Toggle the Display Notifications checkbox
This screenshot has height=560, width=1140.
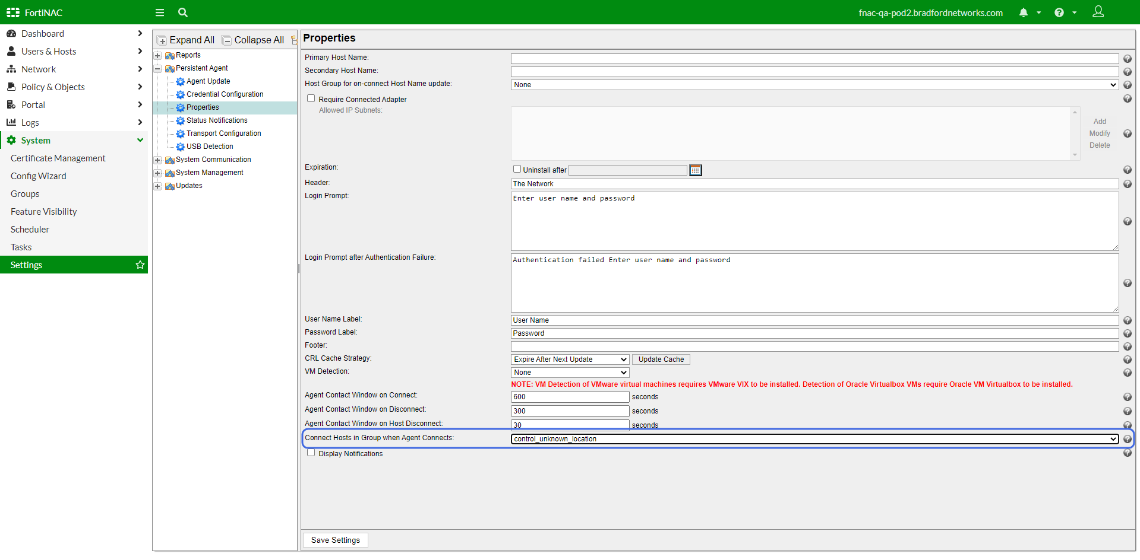(x=311, y=453)
